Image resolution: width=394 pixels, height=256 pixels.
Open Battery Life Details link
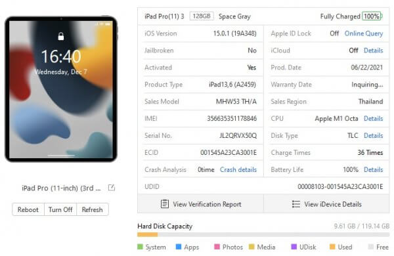click(374, 169)
